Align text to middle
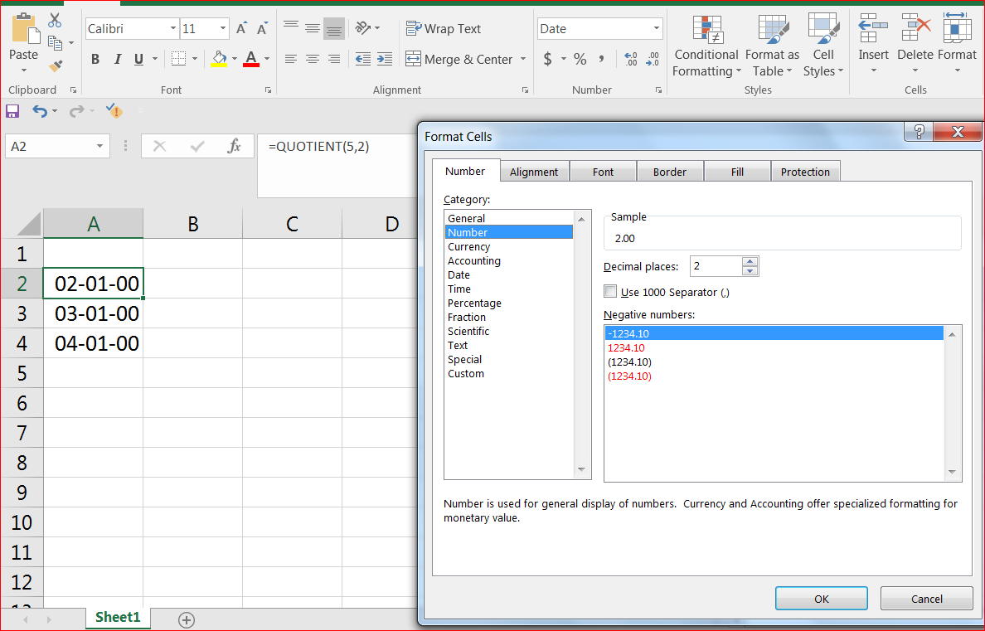 (313, 27)
